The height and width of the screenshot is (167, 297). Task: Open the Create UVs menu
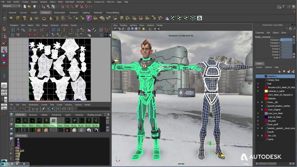pyautogui.click(x=99, y=2)
